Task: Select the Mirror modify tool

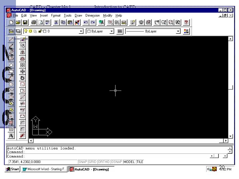Action: 23,52
